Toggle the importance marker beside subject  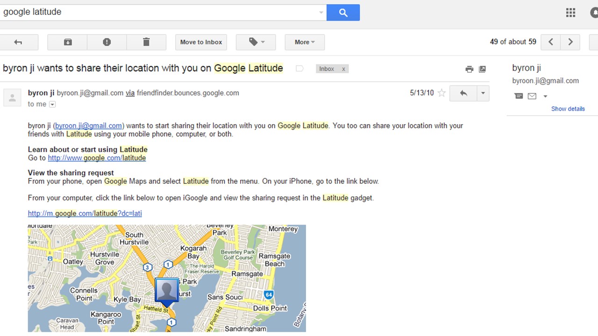[x=299, y=69]
